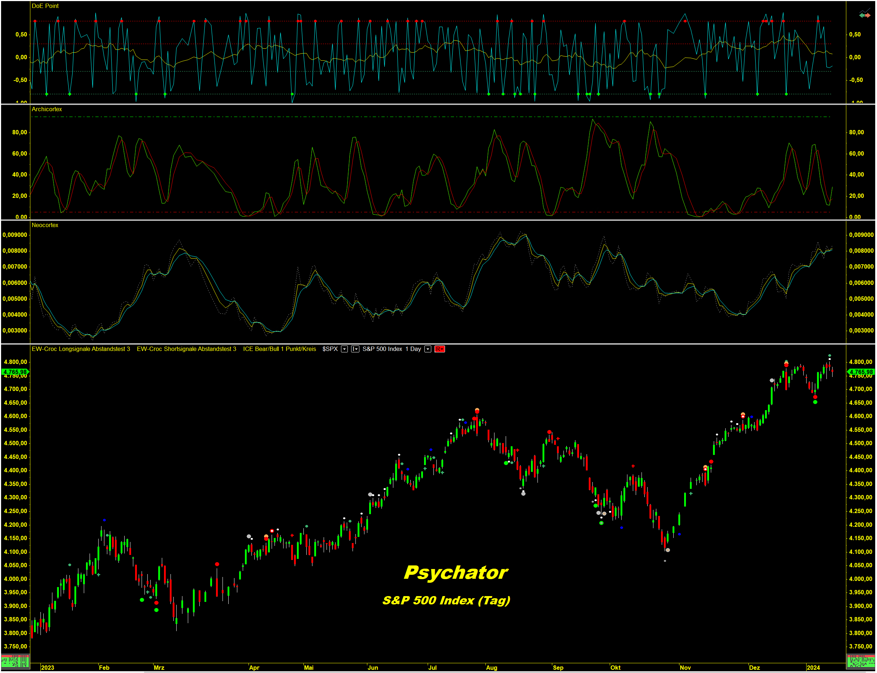Click the Aug marker on time axis
The image size is (877, 673).
point(491,668)
